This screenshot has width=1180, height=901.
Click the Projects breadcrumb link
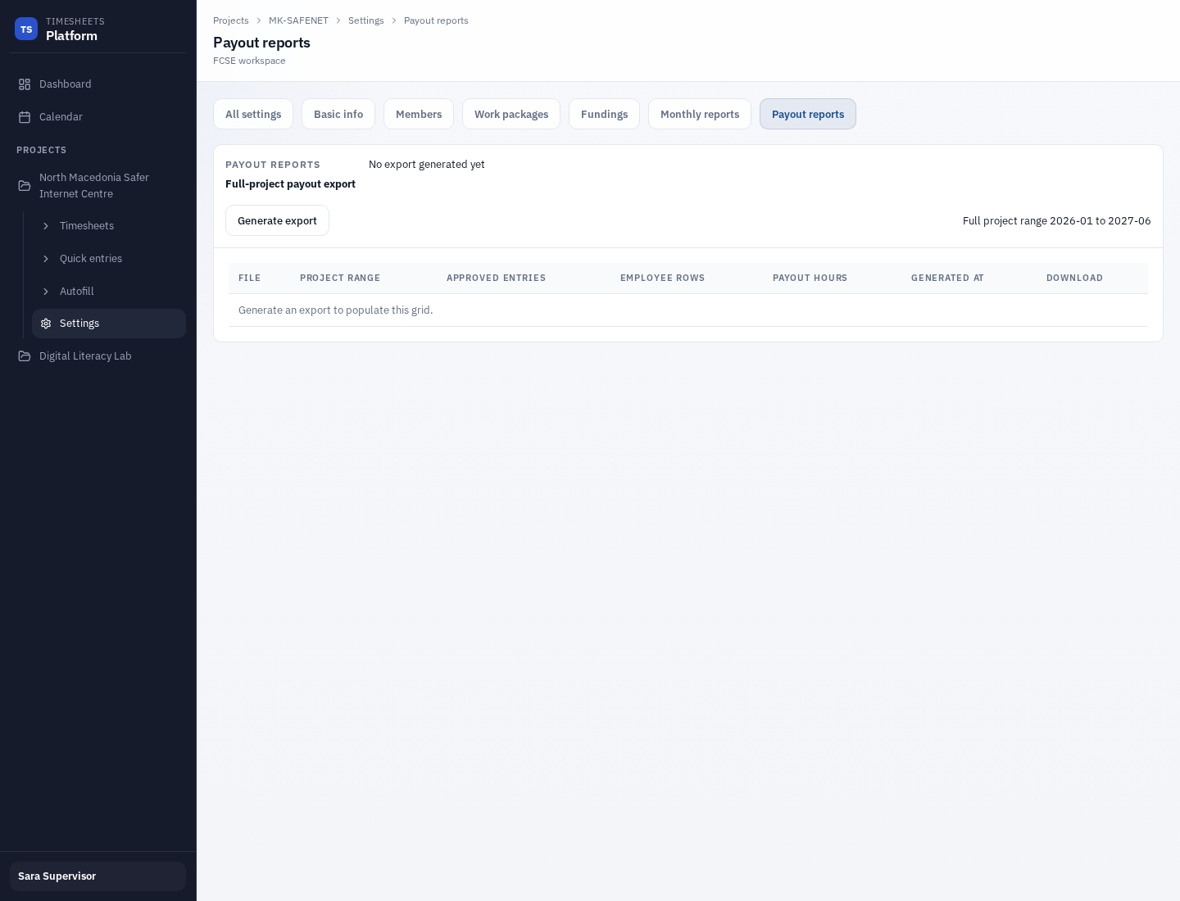pos(231,20)
